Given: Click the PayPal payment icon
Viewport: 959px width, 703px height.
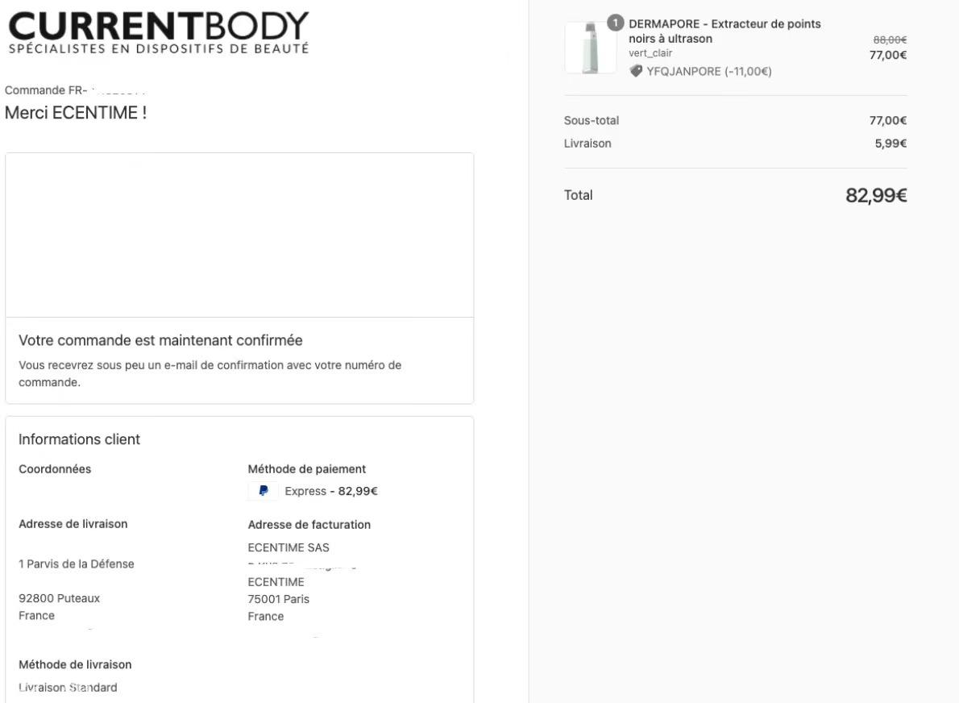Looking at the screenshot, I should click(264, 491).
